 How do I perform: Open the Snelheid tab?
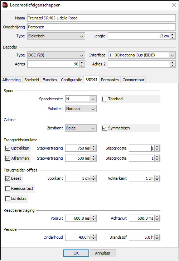pyautogui.click(x=32, y=80)
